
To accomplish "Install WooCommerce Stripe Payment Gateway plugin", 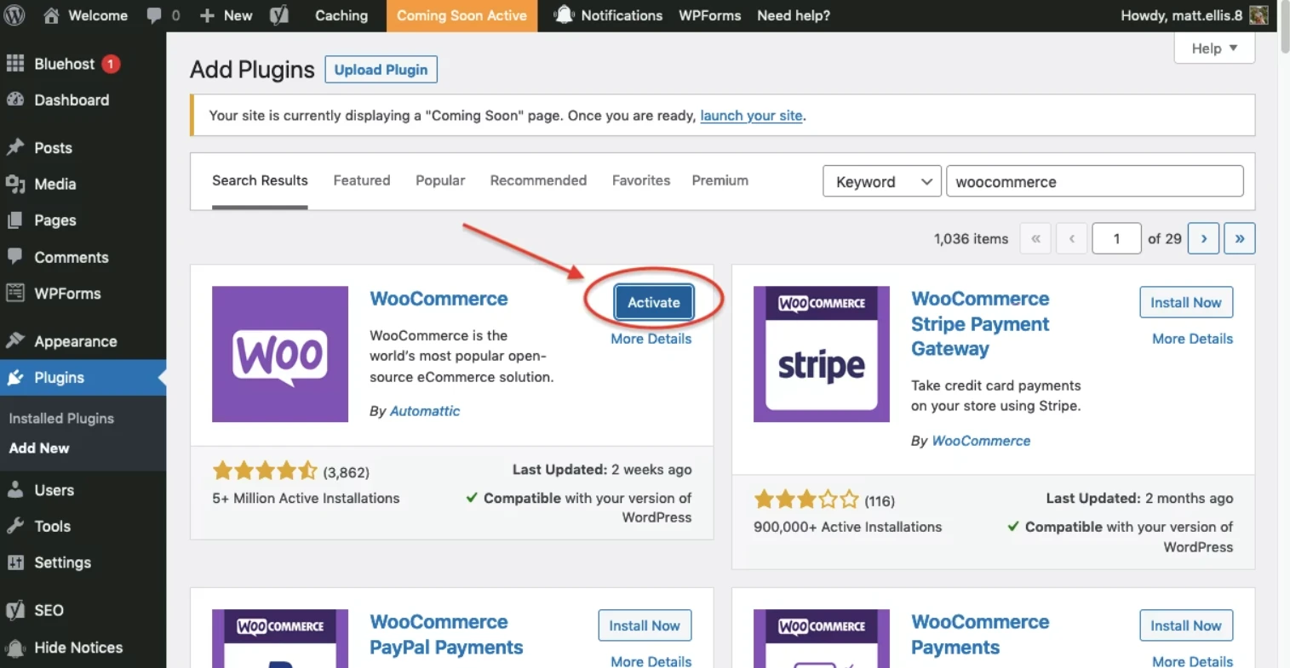I will pyautogui.click(x=1185, y=302).
